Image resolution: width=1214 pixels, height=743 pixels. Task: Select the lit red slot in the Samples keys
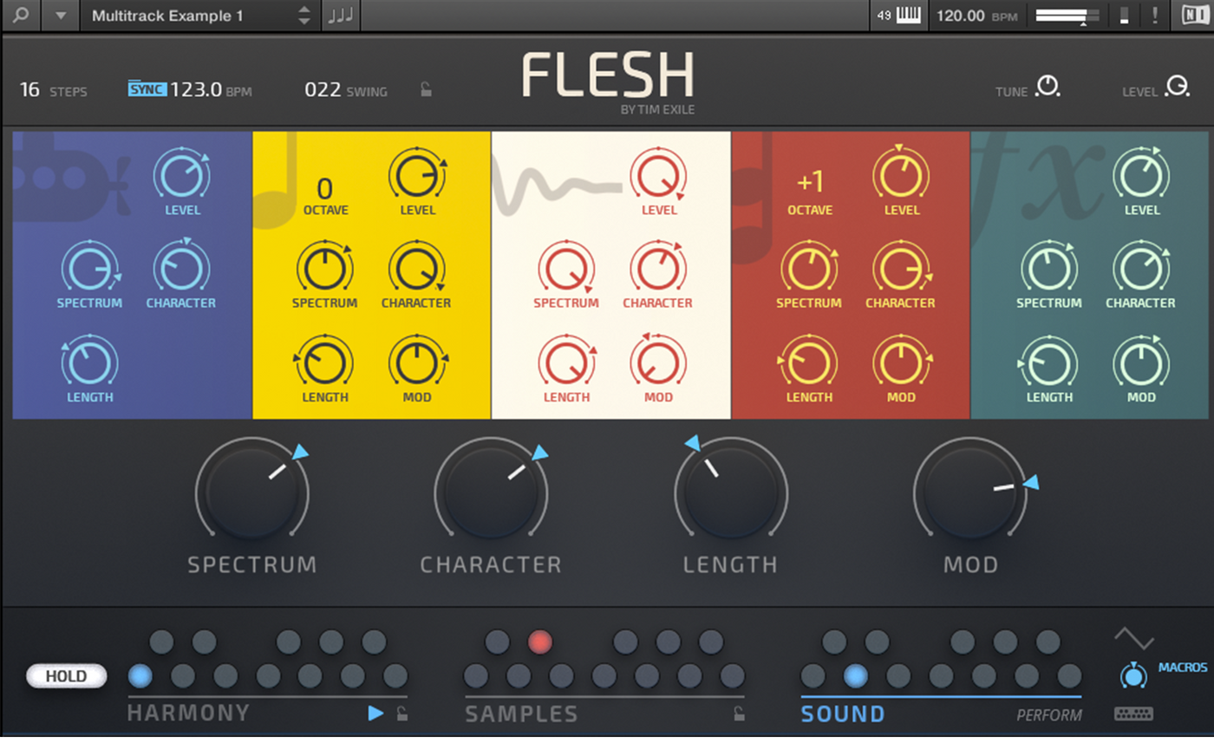pyautogui.click(x=540, y=642)
